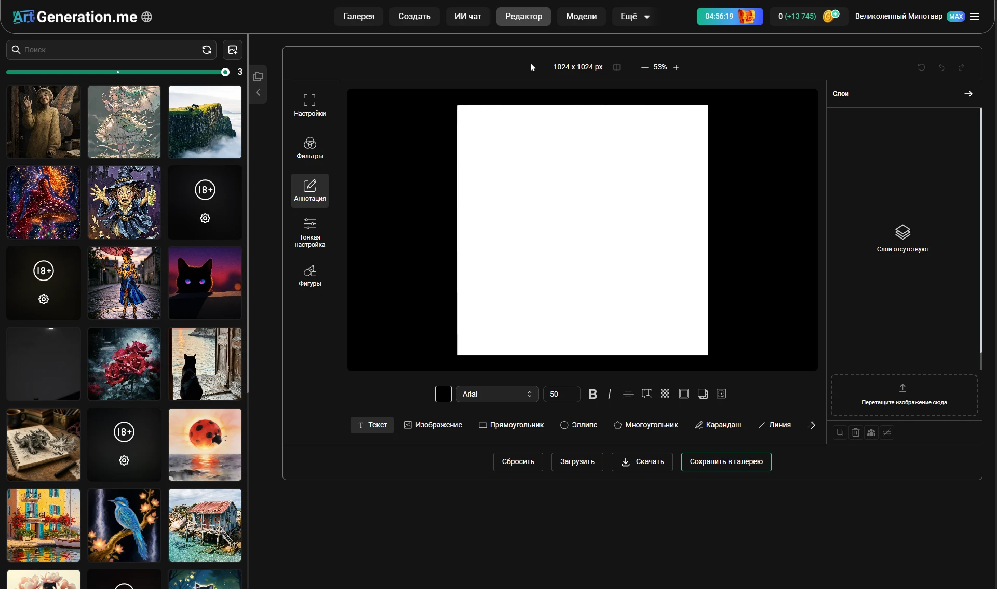Click the coins icon with plus badge
The image size is (997, 589).
coord(831,16)
